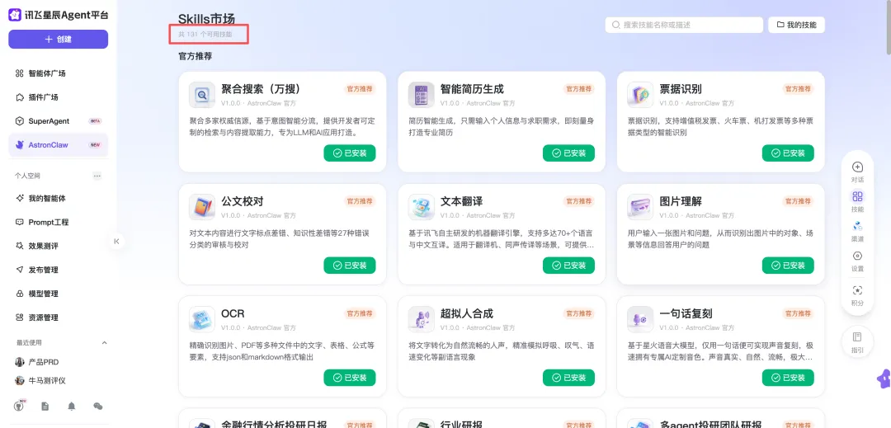The height and width of the screenshot is (428, 891).
Task: Click the 智能简历生成 skill icon
Action: coord(421,95)
